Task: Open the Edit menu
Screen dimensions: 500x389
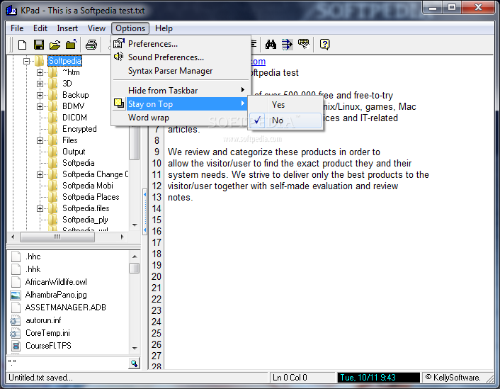Action: (x=40, y=28)
